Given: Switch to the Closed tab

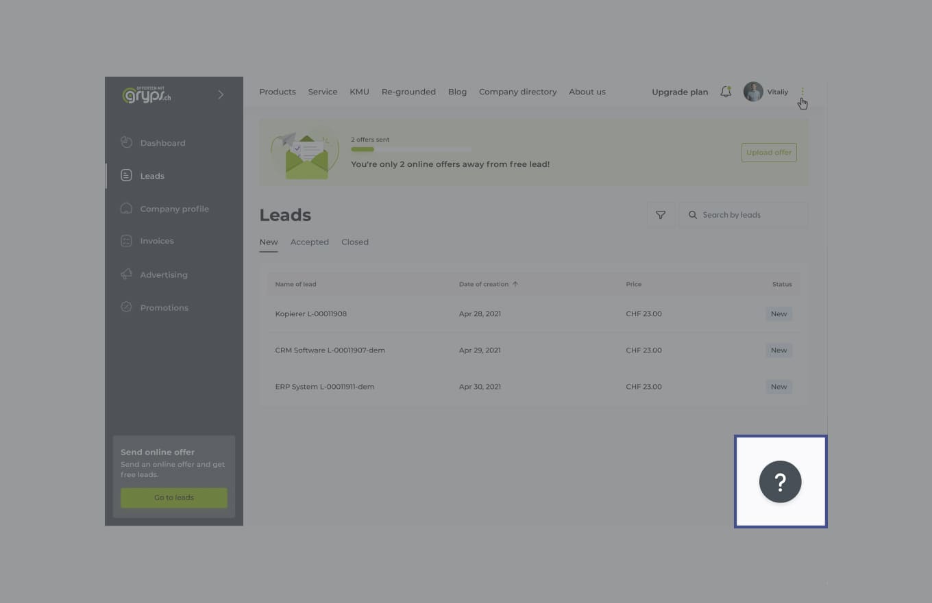Looking at the screenshot, I should pyautogui.click(x=355, y=242).
